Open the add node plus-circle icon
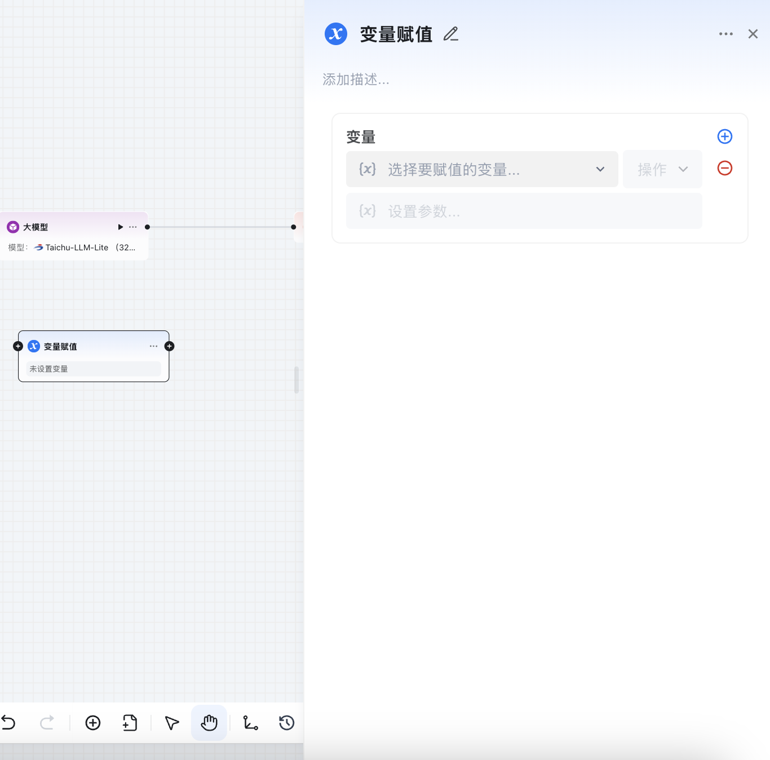 point(93,723)
